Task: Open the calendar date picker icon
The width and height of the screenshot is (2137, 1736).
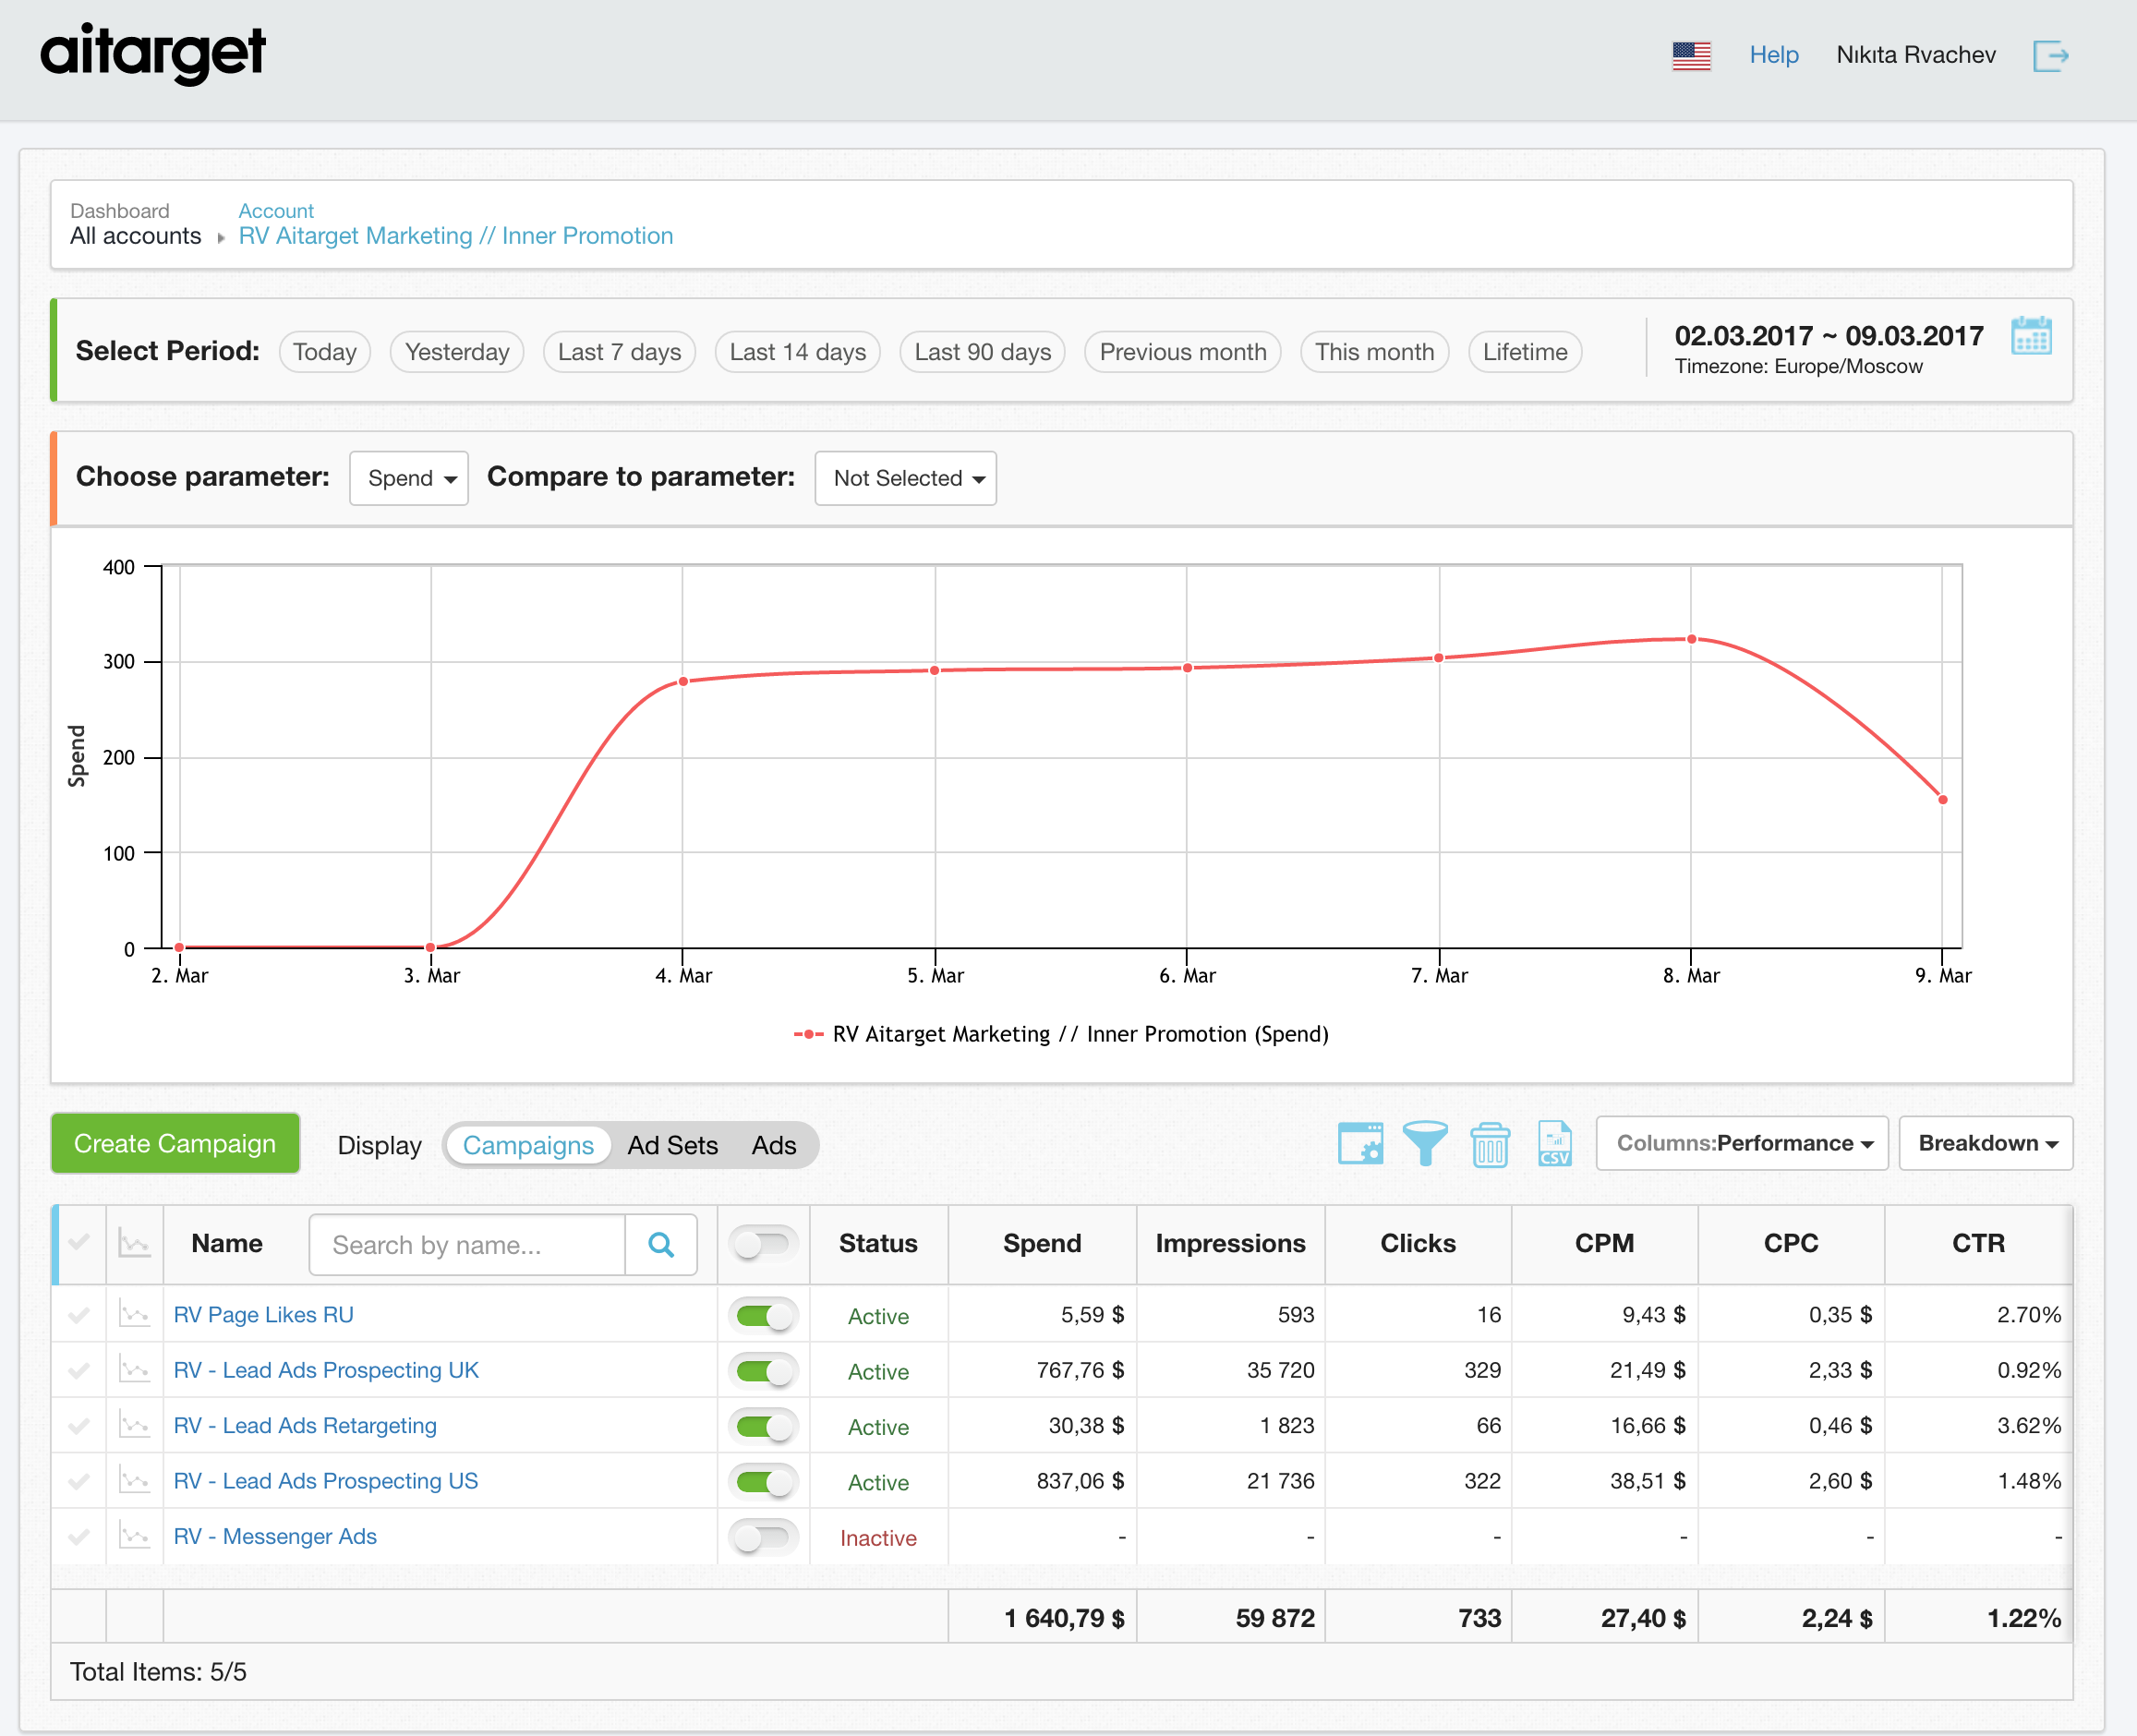Action: click(x=2031, y=336)
